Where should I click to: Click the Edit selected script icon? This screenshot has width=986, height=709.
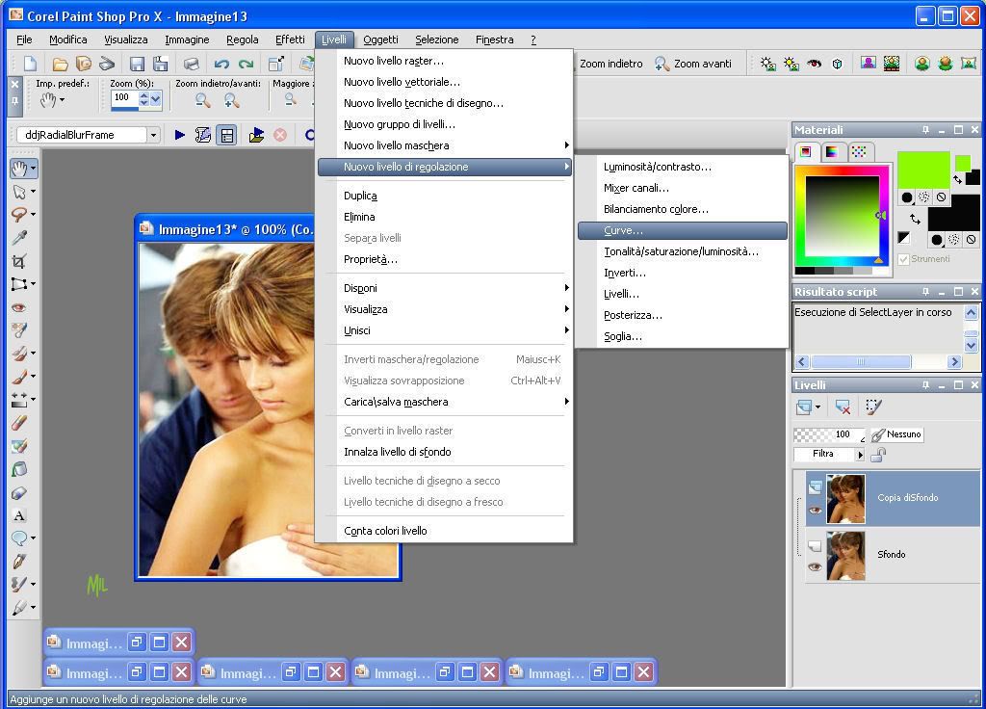pyautogui.click(x=202, y=135)
